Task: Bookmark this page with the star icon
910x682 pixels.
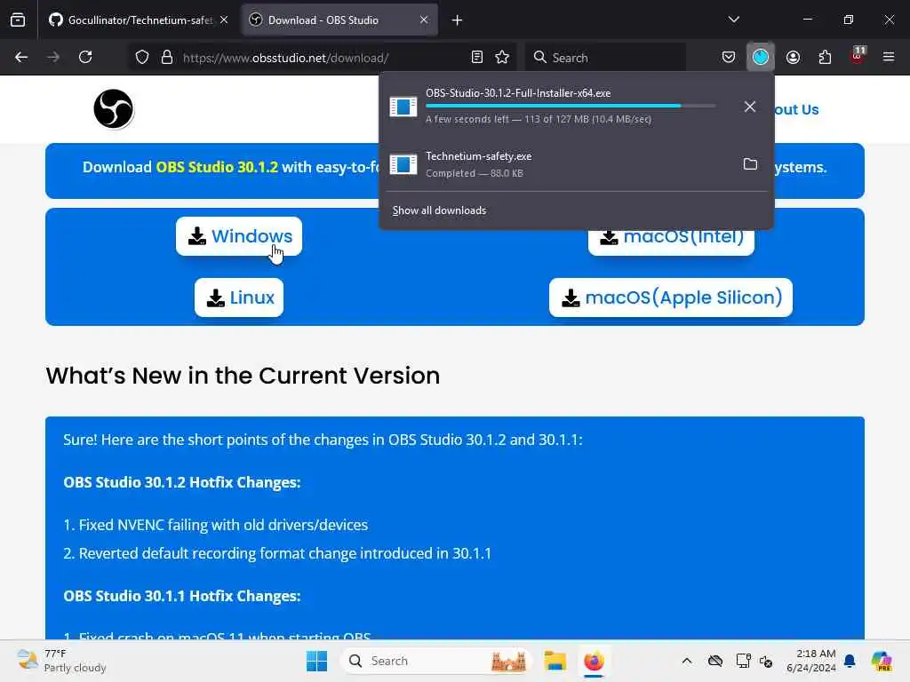Action: (x=503, y=58)
